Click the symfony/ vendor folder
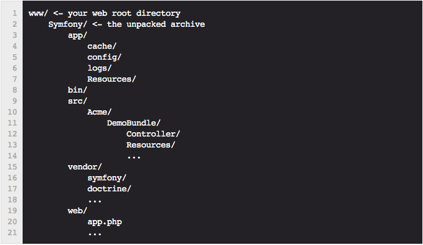The image size is (423, 245). tap(106, 178)
